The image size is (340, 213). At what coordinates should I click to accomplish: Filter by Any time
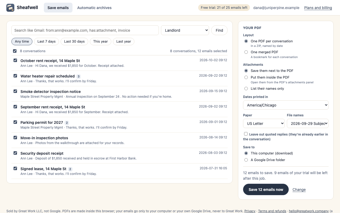click(22, 42)
